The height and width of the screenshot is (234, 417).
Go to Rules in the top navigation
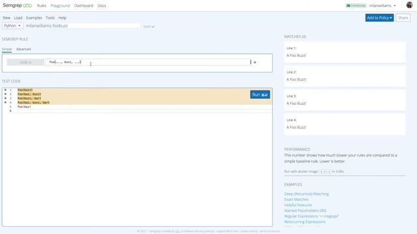tap(42, 6)
